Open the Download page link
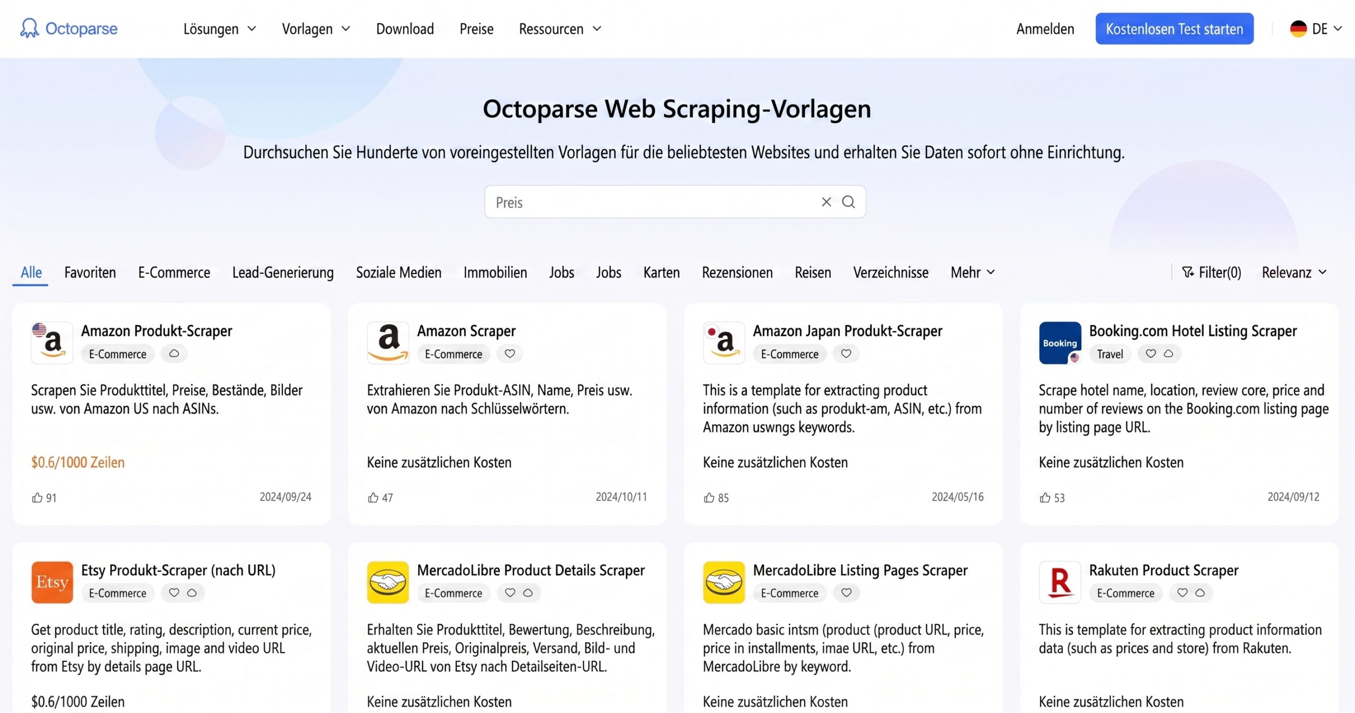The width and height of the screenshot is (1355, 713). coord(405,29)
